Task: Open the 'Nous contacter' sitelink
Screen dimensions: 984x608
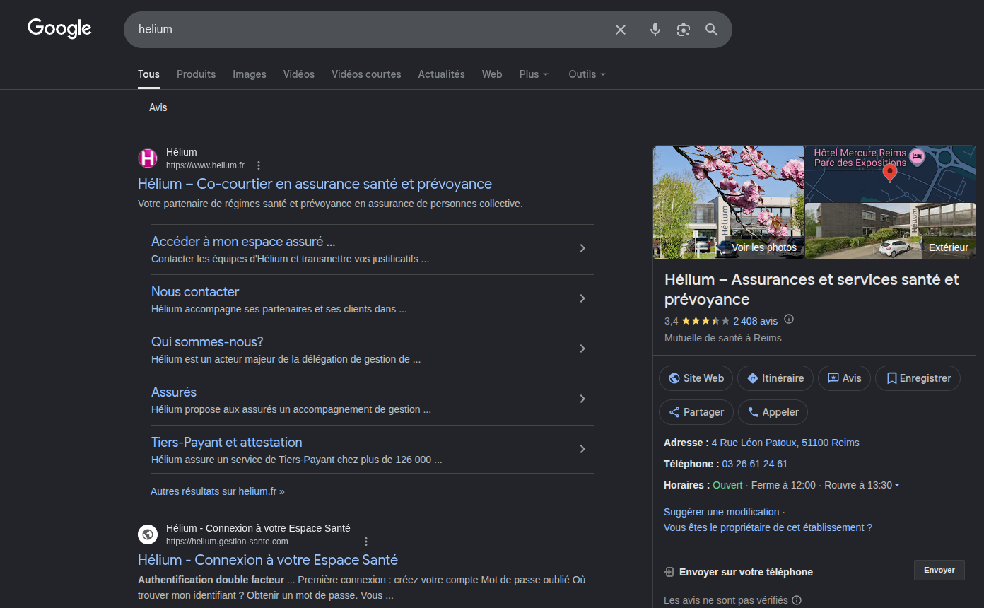Action: (x=195, y=292)
